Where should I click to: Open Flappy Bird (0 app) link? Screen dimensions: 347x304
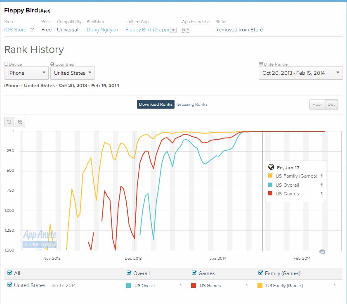[x=147, y=30]
